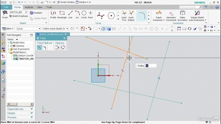Viewport: 221px width, 124px height.
Task: Open the Rapid Dimension tool
Action: [158, 16]
